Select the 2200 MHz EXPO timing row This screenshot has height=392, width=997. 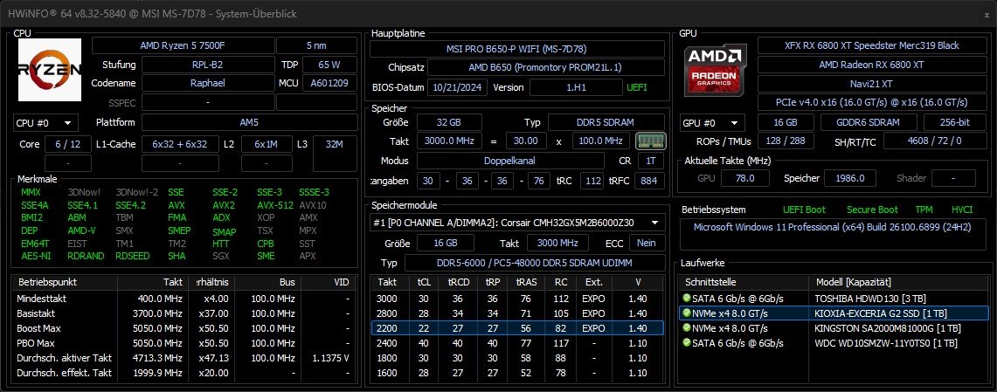[517, 328]
